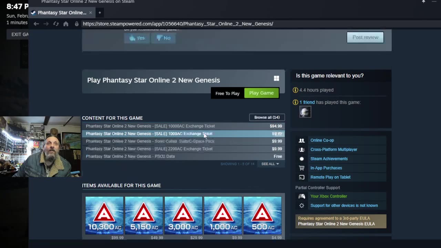This screenshot has height=248, width=441.
Task: Open the 10000AC Exchange Ticket DLC row
Action: (x=183, y=126)
